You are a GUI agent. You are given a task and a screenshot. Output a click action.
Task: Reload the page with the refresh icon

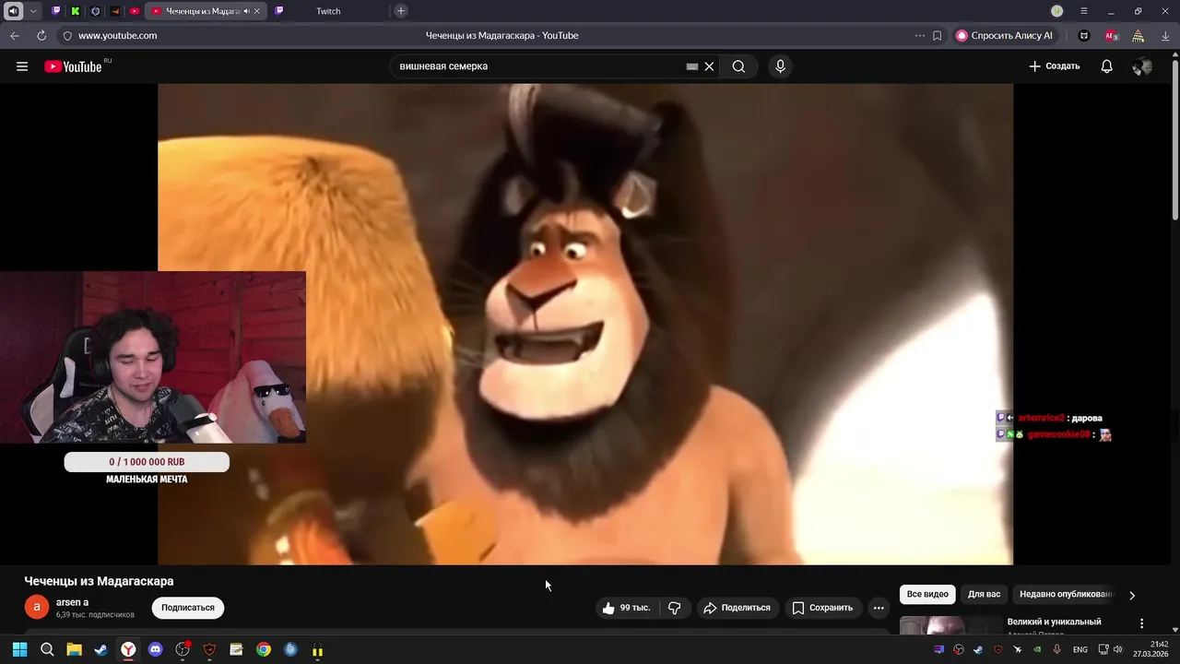(41, 35)
